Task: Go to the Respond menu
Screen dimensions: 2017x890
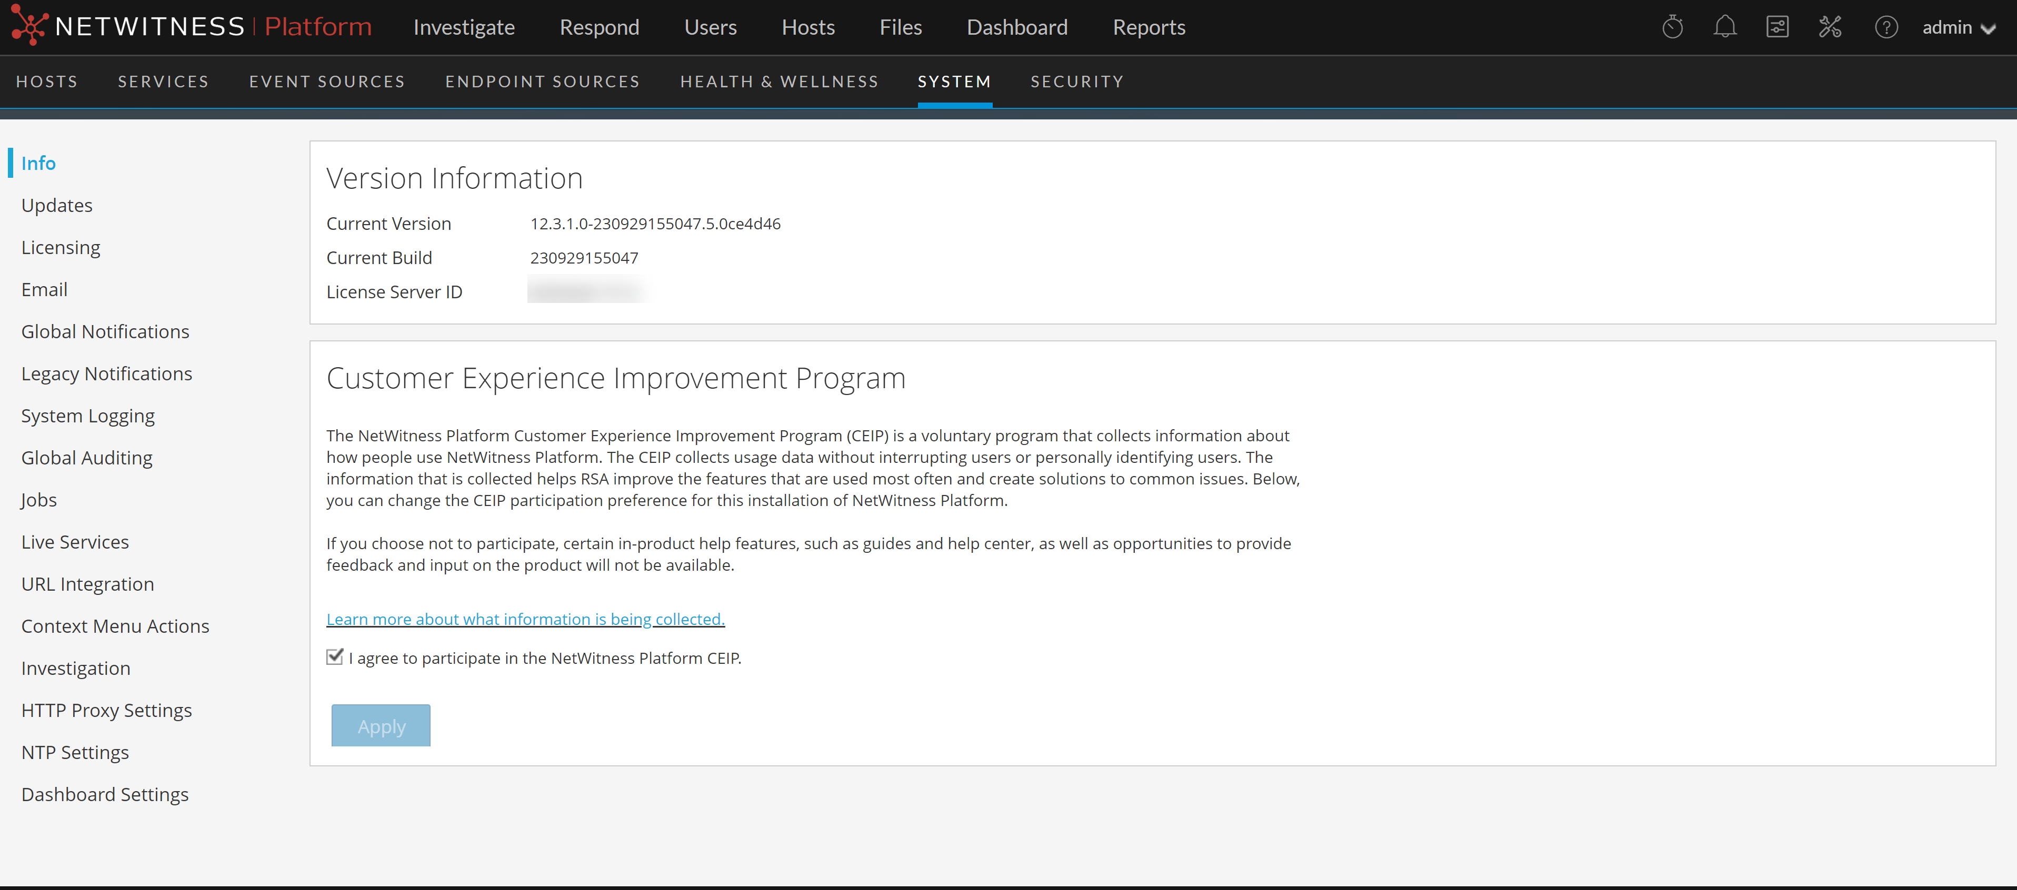Action: (x=599, y=27)
